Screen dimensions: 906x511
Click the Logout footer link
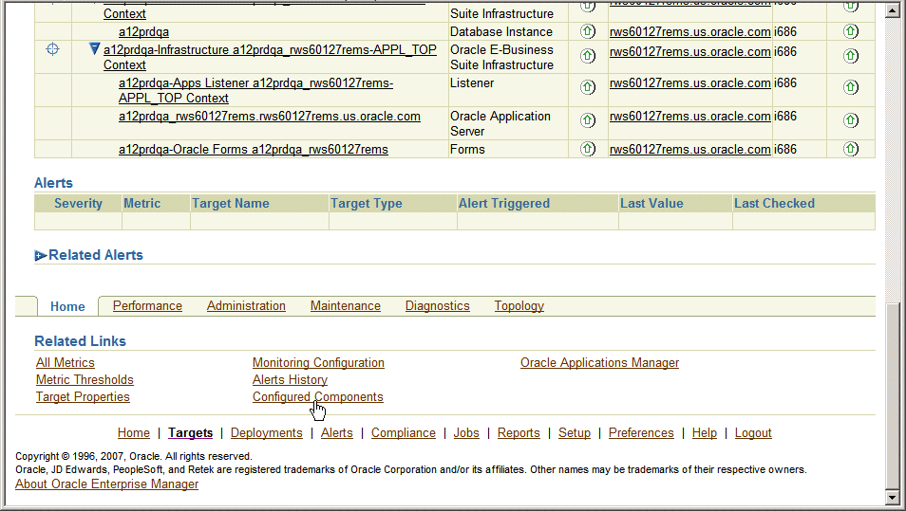[x=753, y=432]
